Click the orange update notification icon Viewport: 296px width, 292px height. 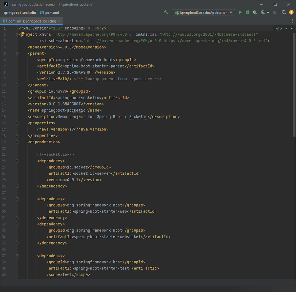291,12
